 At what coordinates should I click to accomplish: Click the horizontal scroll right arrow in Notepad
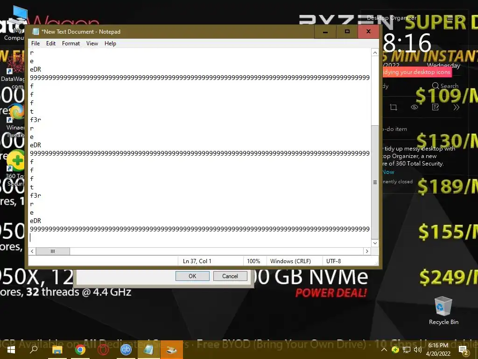(x=367, y=251)
